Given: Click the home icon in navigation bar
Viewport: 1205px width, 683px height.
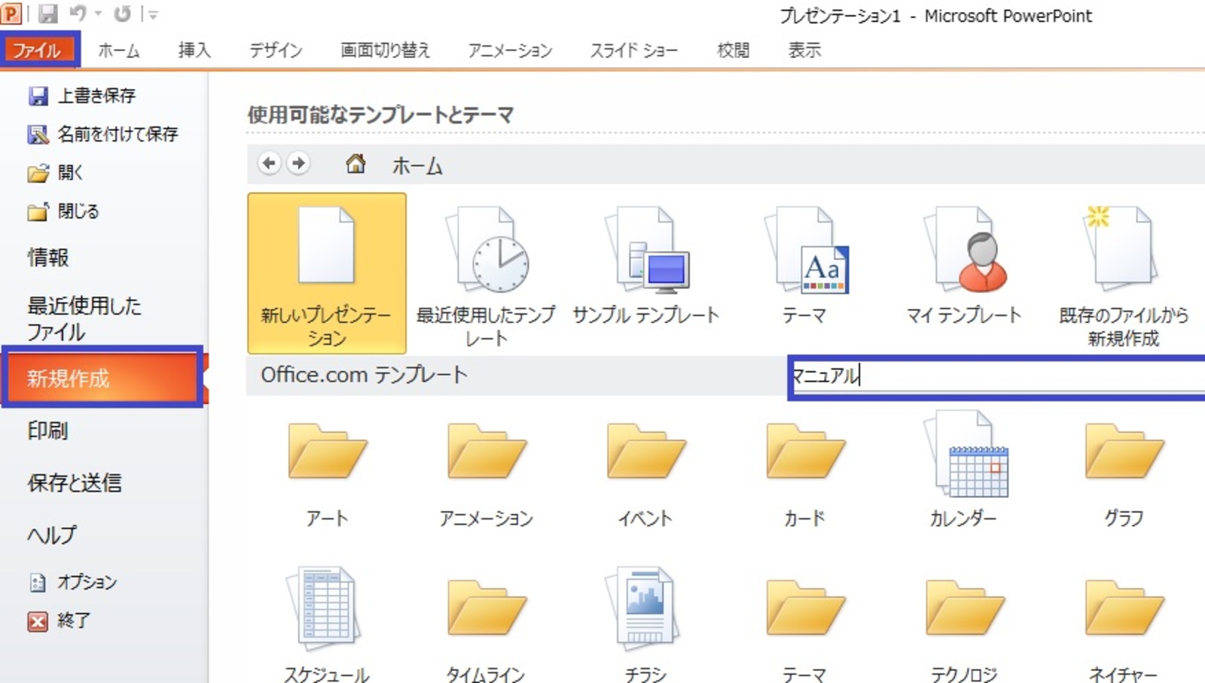Looking at the screenshot, I should (355, 163).
